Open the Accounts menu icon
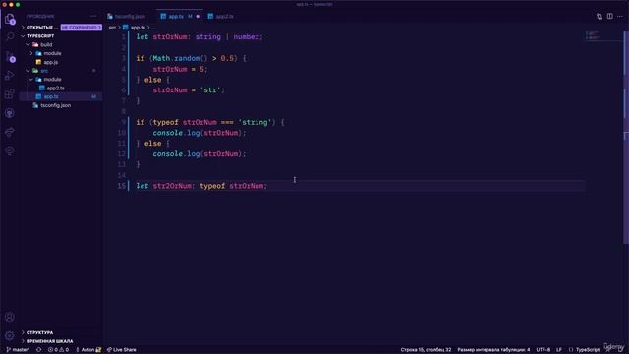Screen dimensions: 629x354 (x=10, y=317)
